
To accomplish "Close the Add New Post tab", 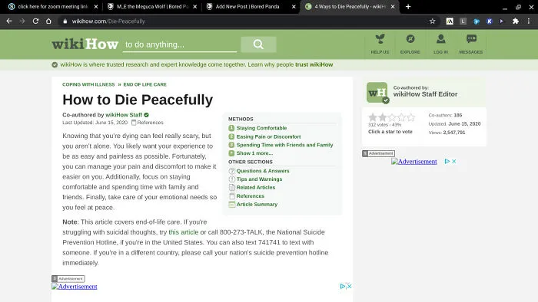I will 294,6.
